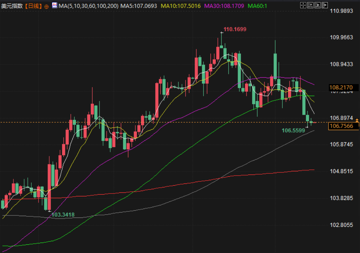Click the exit arrow panel icon

(x=325, y=5)
